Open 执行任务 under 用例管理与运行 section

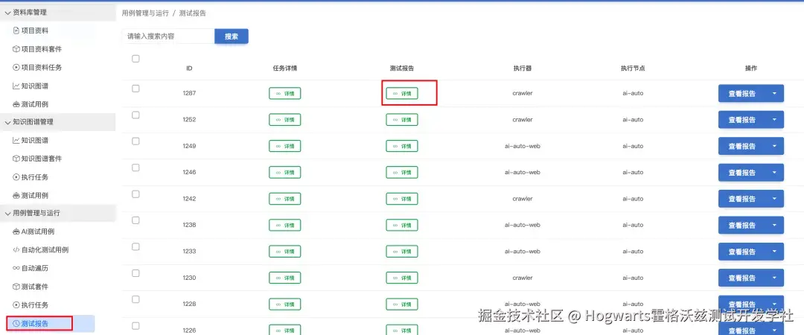(31, 304)
